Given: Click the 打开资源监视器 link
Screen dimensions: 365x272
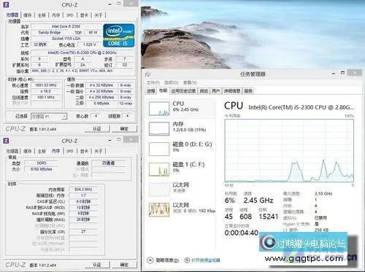Looking at the screenshot, I should coord(206,260).
